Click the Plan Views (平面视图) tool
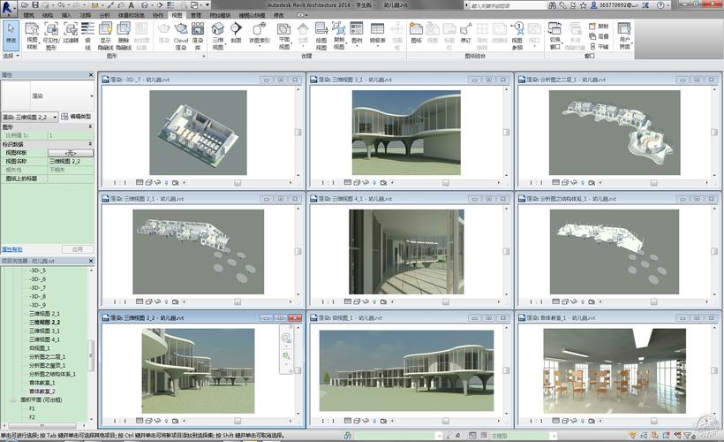Viewport: 724px width, 442px height. 284,35
